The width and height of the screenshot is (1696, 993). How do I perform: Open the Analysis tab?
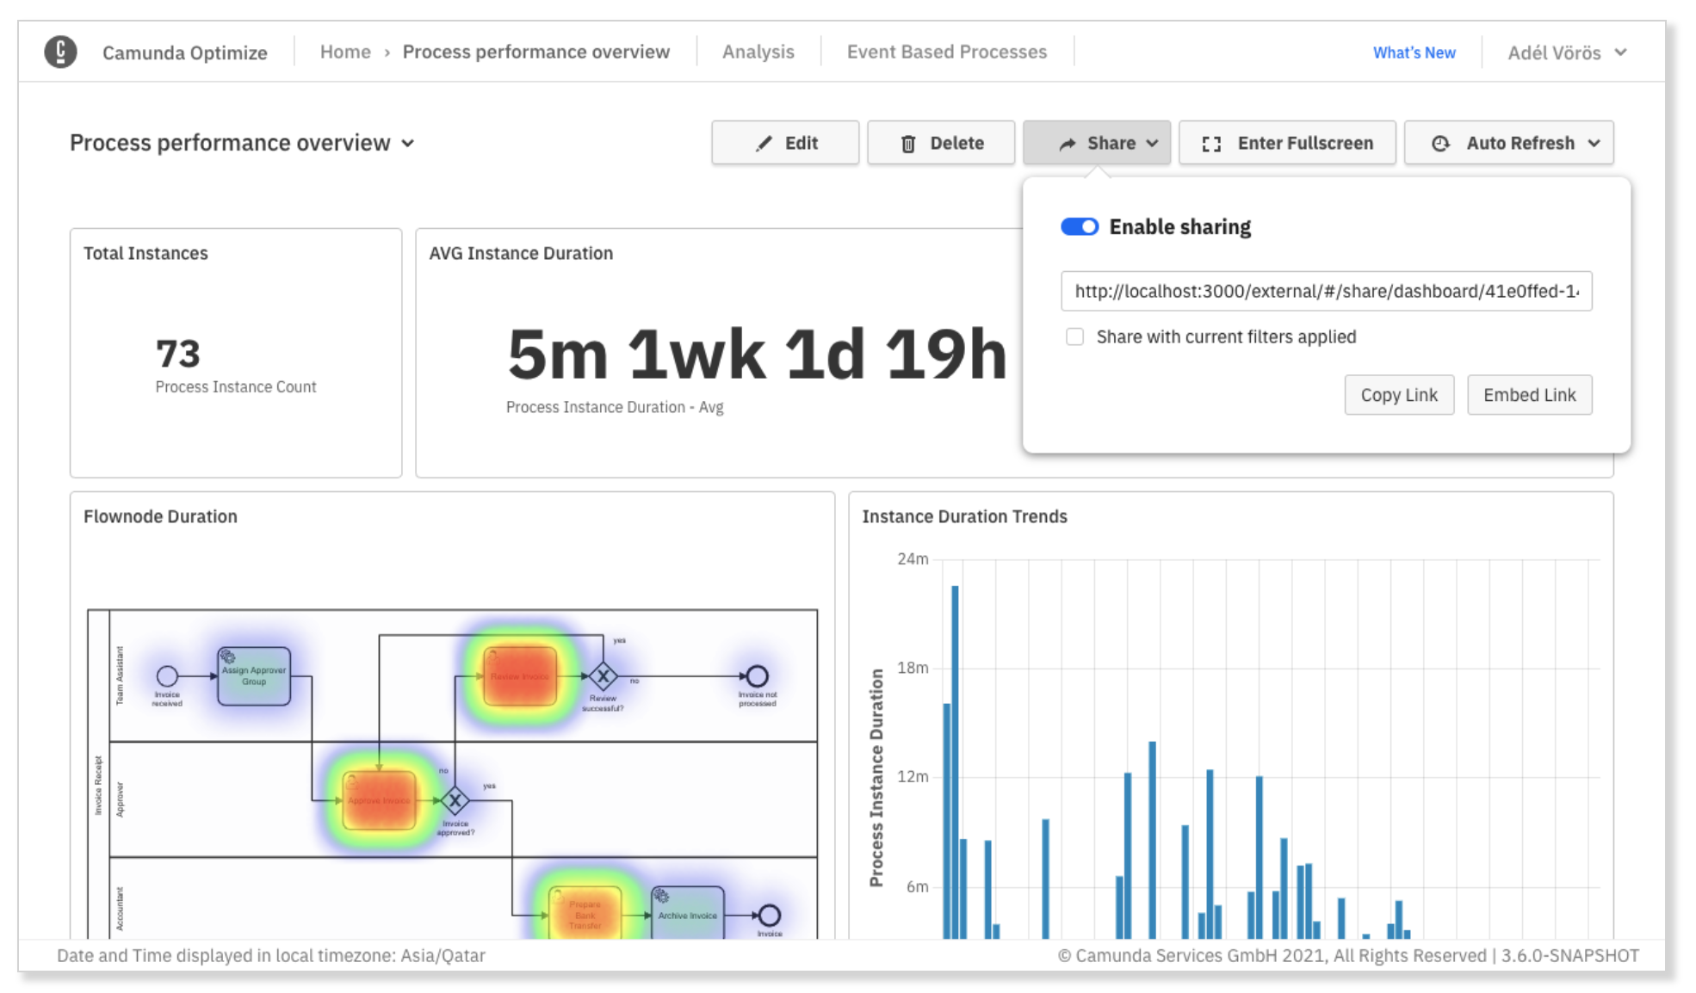(x=758, y=52)
